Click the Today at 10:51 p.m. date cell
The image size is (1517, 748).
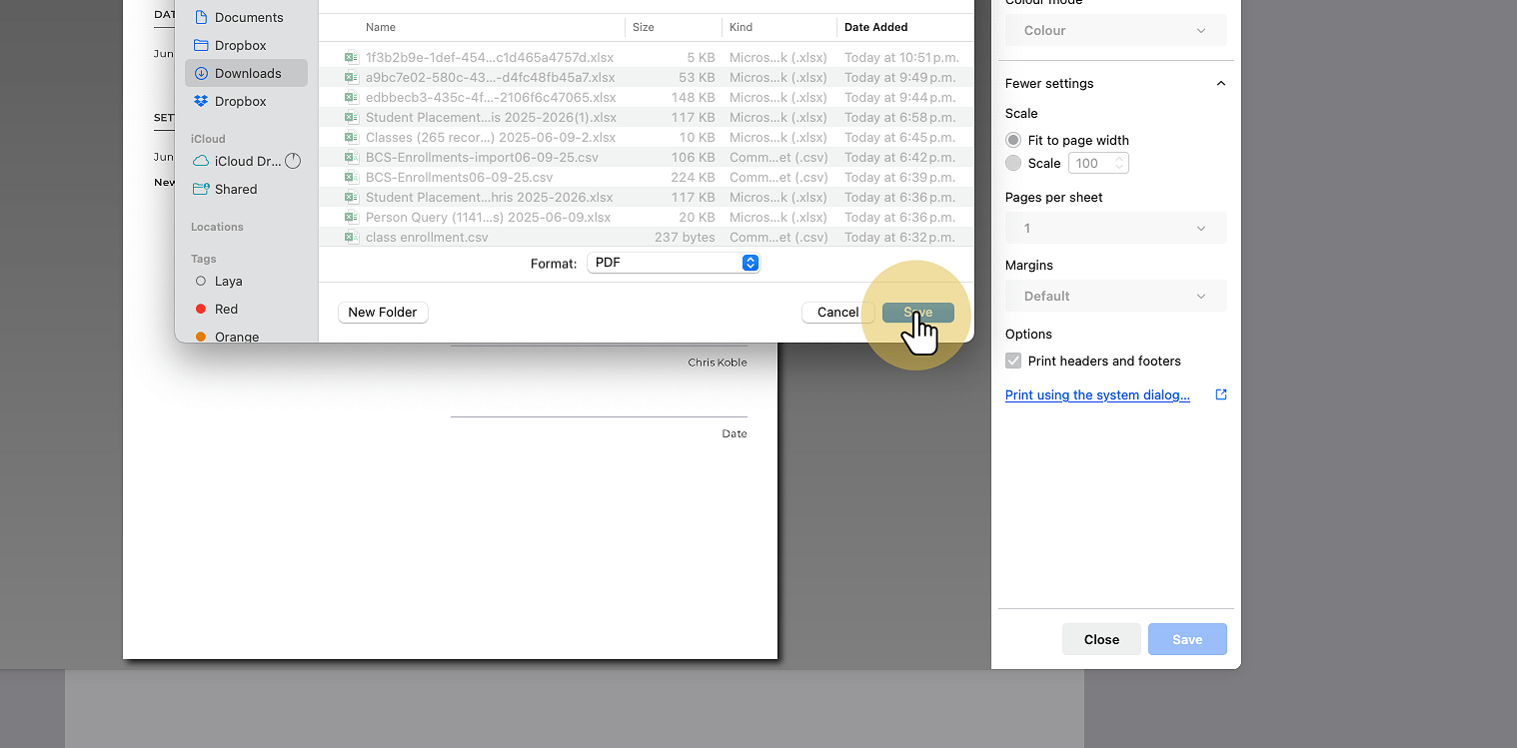pyautogui.click(x=900, y=57)
